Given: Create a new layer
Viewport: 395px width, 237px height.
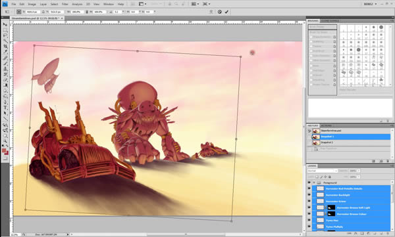Looking at the screenshot, I should [381, 234].
